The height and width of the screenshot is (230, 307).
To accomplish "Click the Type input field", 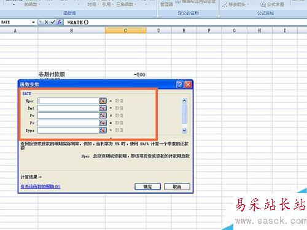I will [x=68, y=130].
